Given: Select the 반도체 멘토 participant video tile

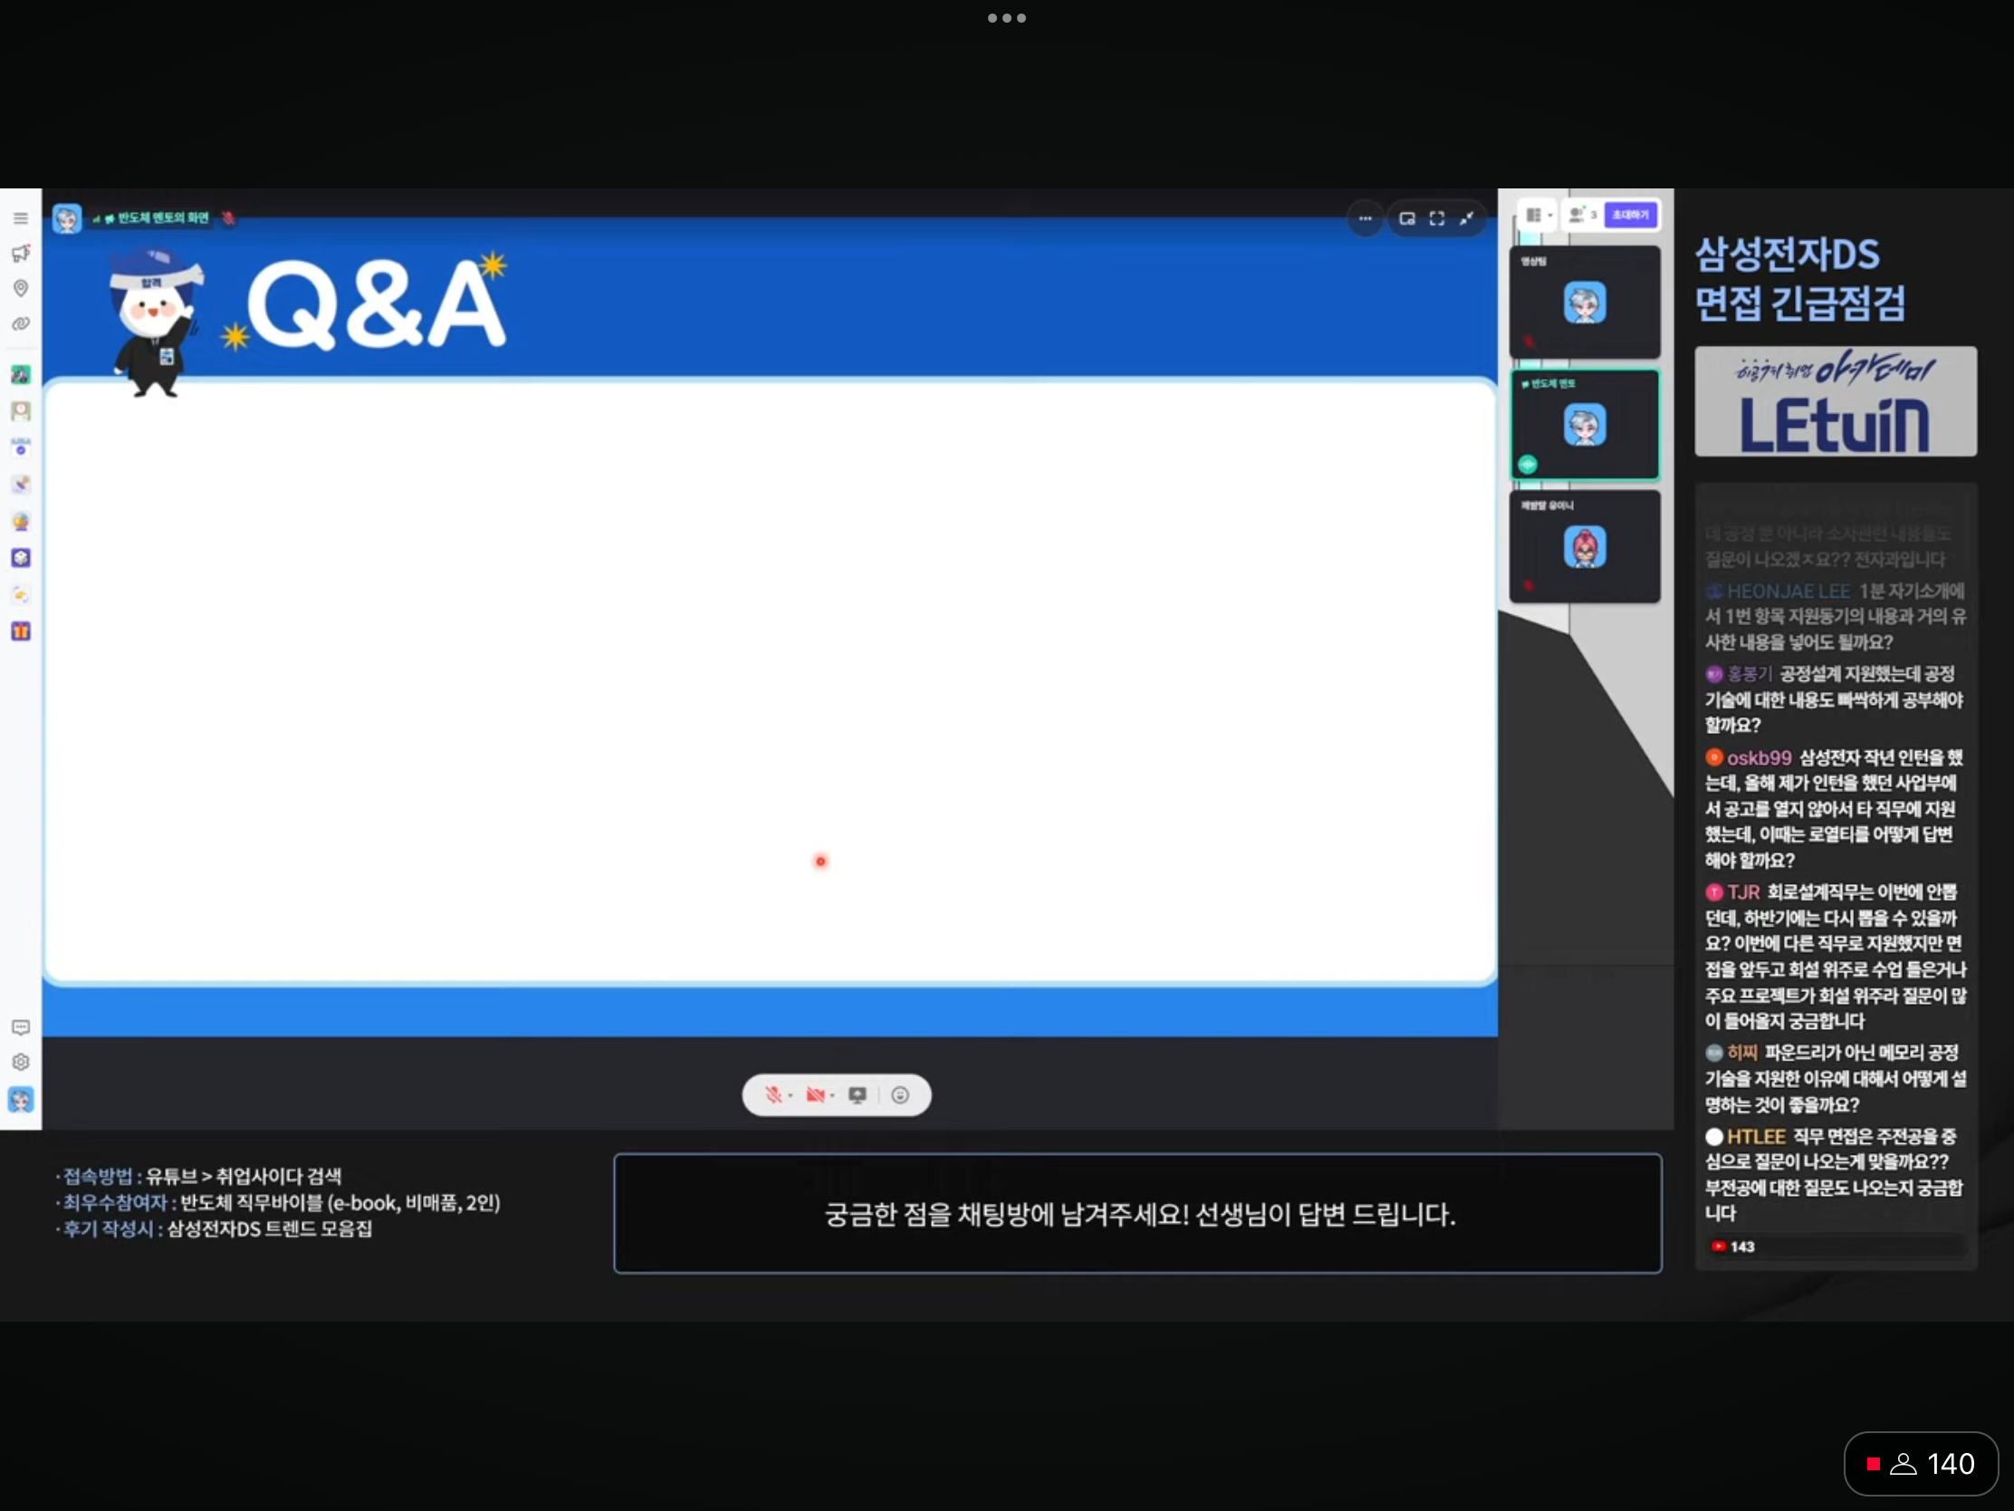Looking at the screenshot, I should tap(1584, 425).
